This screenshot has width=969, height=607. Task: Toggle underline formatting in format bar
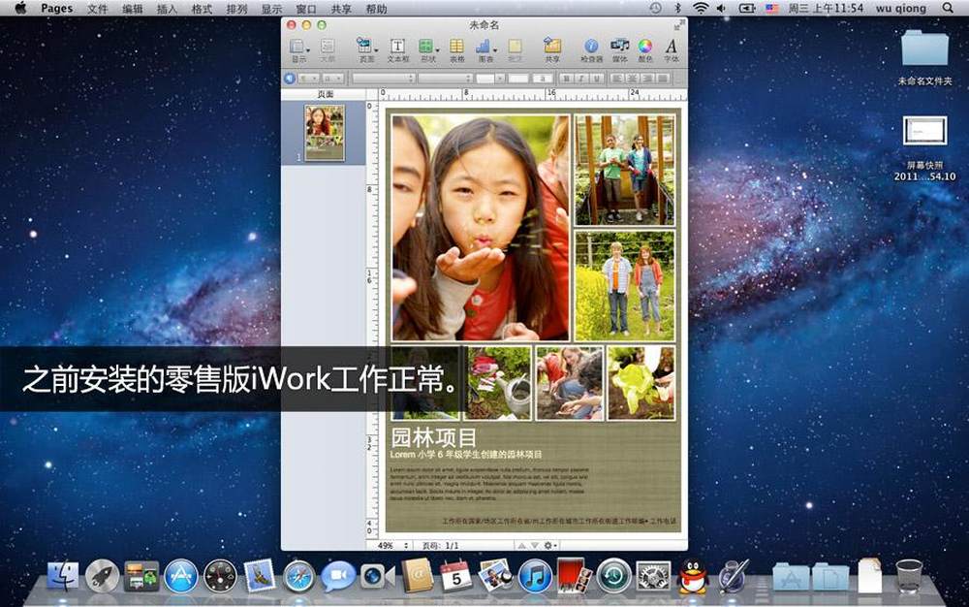click(596, 79)
